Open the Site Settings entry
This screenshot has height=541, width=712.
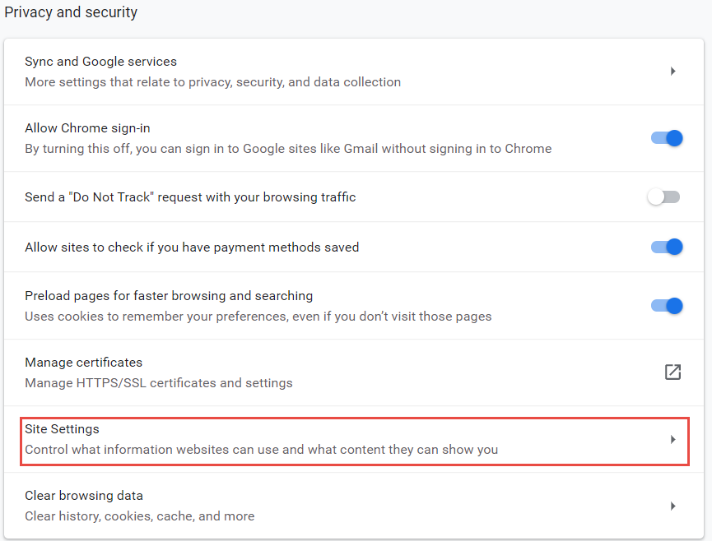(x=62, y=429)
